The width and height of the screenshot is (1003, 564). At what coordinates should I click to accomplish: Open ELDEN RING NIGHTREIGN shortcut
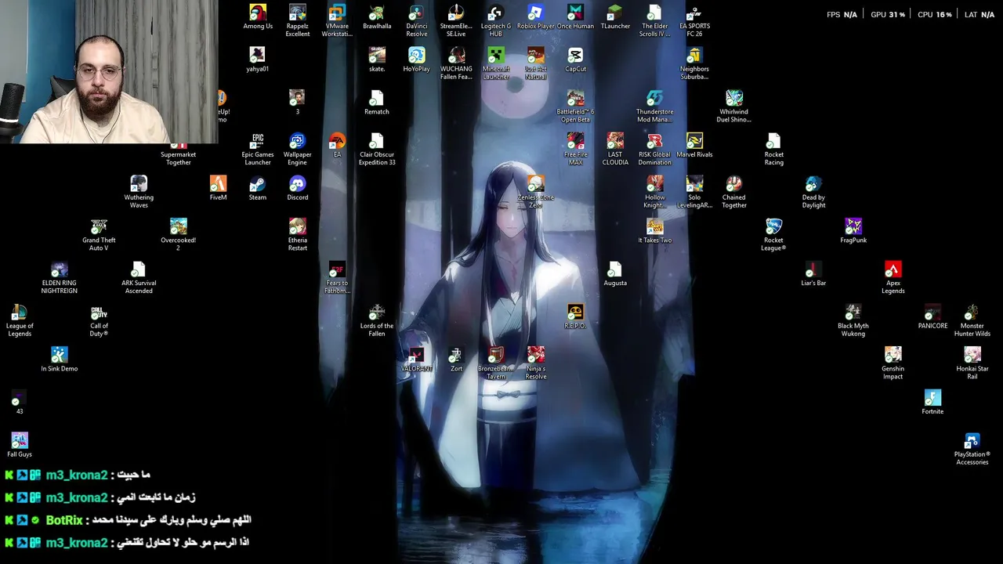(59, 278)
